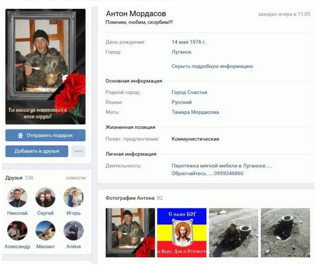Open the main profile photo

[x=45, y=66]
